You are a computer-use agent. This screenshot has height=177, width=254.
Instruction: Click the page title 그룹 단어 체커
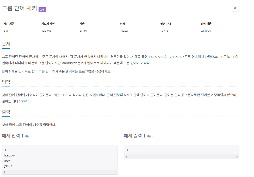(20, 8)
